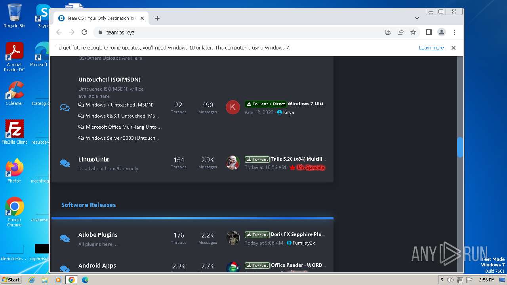This screenshot has width=507, height=285.
Task: Open Internet Explorer in taskbar
Action: click(x=32, y=280)
